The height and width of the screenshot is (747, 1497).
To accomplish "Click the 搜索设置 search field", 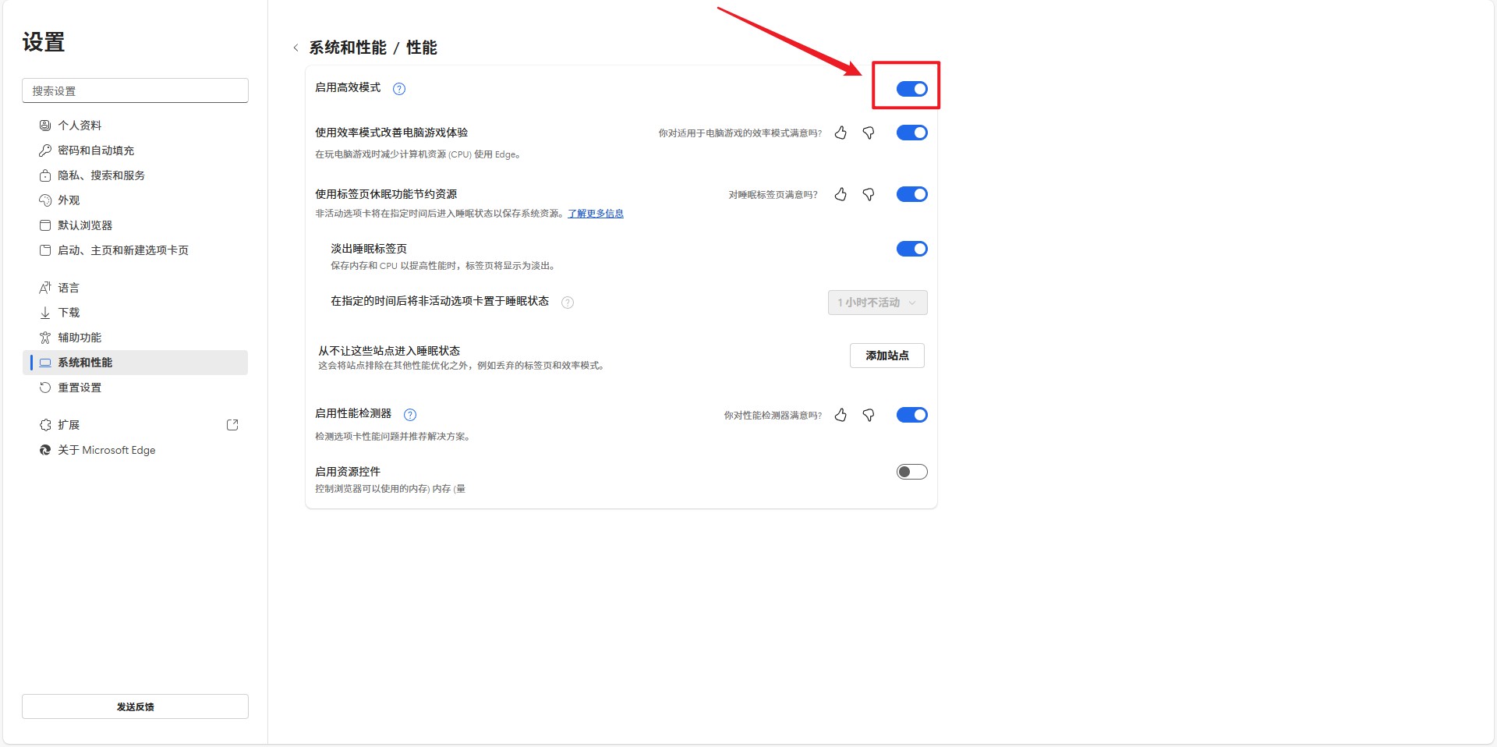I will click(135, 90).
